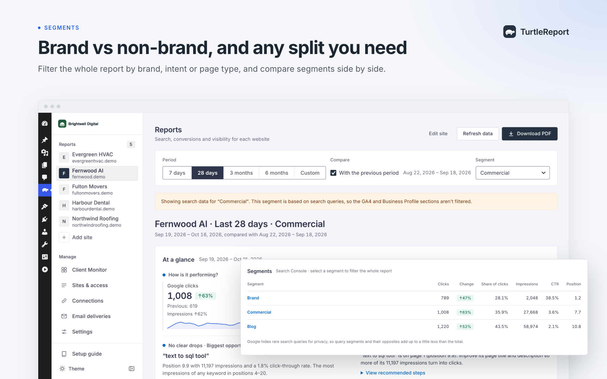Open the Commercial segment link in table
Image resolution: width=607 pixels, height=379 pixels.
coord(259,312)
